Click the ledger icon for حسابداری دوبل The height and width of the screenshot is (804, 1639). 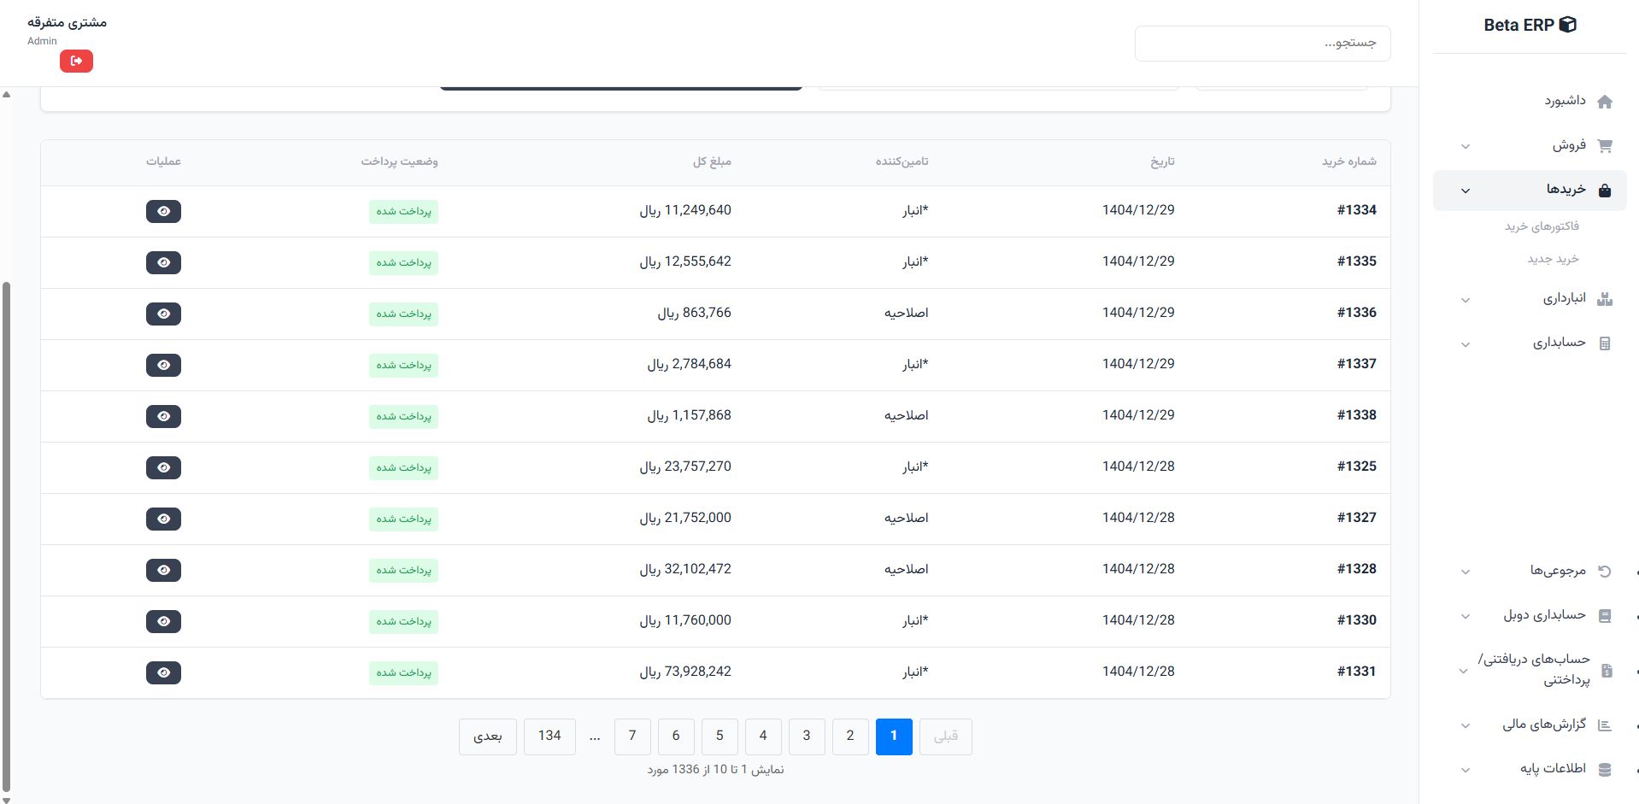pyautogui.click(x=1605, y=616)
